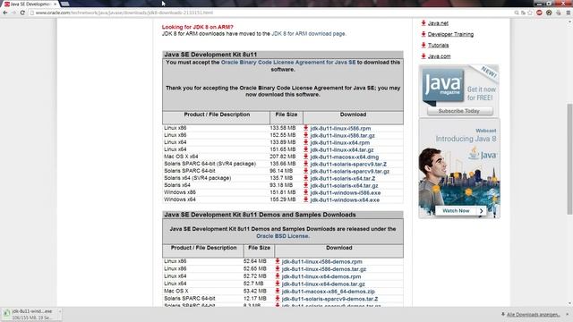
Task: Click the download arrow icon for jdk-8u11-windows-i586.exe
Action: [x=306, y=192]
